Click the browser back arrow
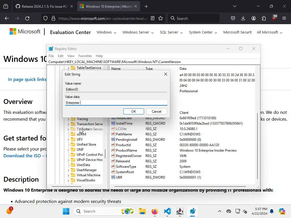The image size is (291, 218). [x=7, y=18]
